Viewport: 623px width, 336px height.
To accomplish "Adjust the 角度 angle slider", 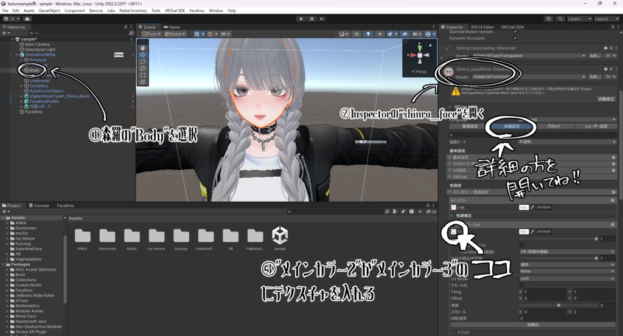I will tap(559, 305).
